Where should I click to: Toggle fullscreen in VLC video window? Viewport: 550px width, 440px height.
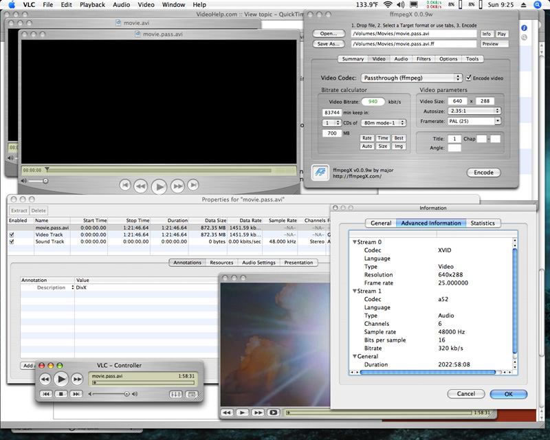coord(273,412)
